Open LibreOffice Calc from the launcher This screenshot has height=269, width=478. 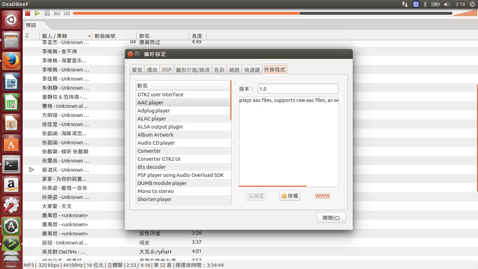click(12, 102)
